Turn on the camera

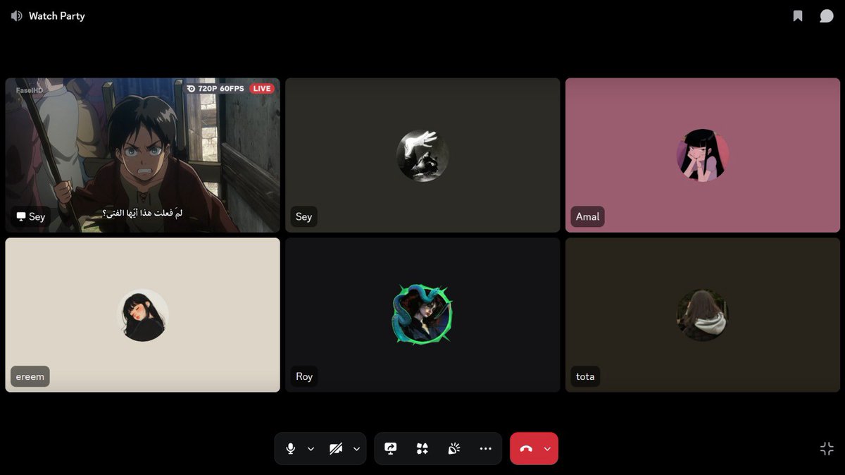(x=336, y=449)
